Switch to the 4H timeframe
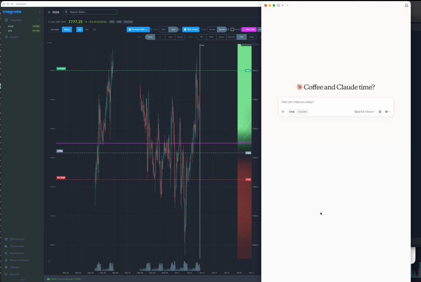This screenshot has width=421, height=282. (87, 29)
